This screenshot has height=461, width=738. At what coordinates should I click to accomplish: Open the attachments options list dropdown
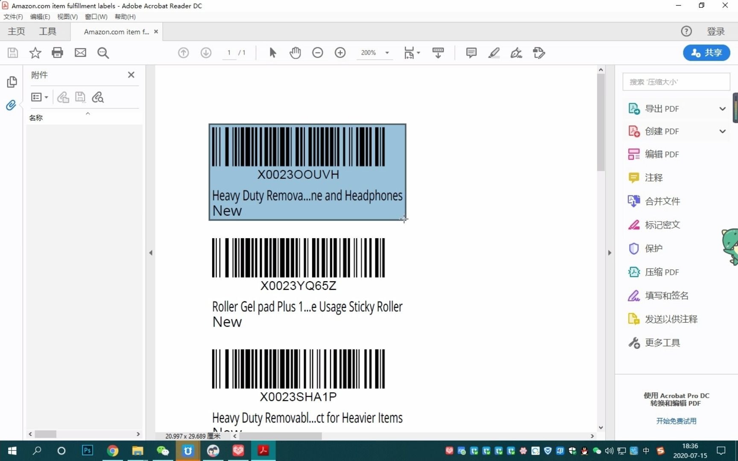(39, 97)
